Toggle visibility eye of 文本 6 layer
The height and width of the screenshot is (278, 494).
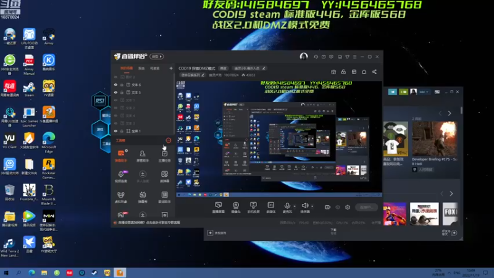point(115,85)
